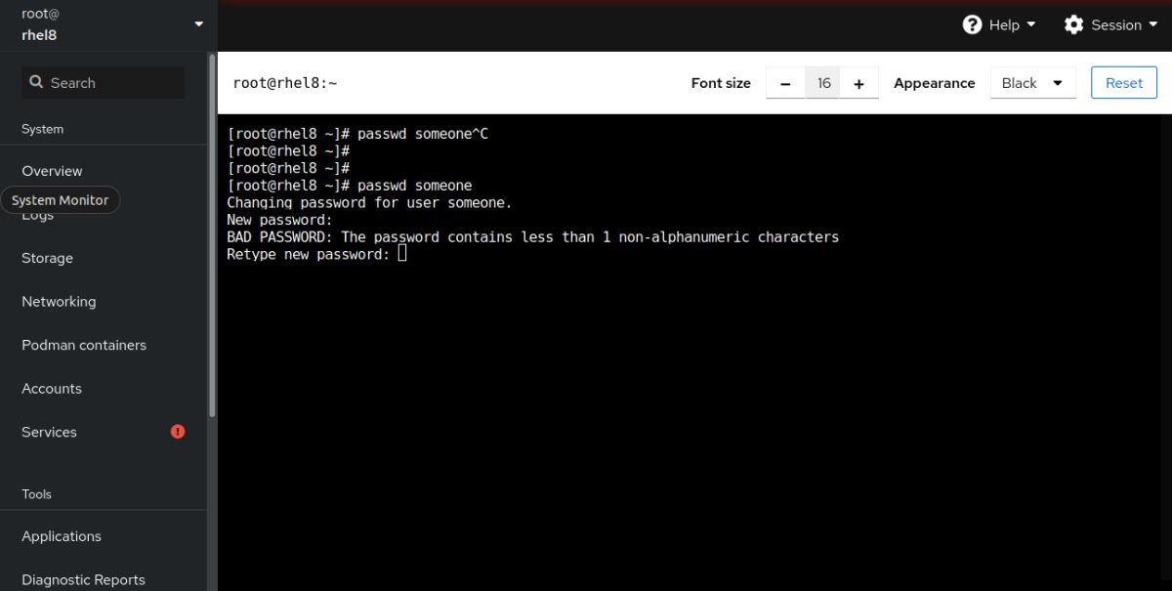Click the Reset terminal button
The image size is (1172, 591).
tap(1124, 83)
